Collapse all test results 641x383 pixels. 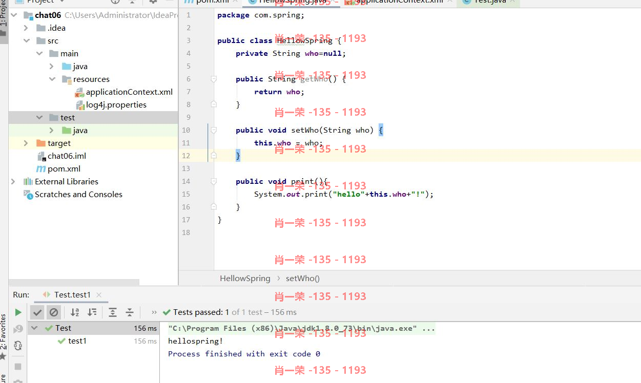(130, 312)
